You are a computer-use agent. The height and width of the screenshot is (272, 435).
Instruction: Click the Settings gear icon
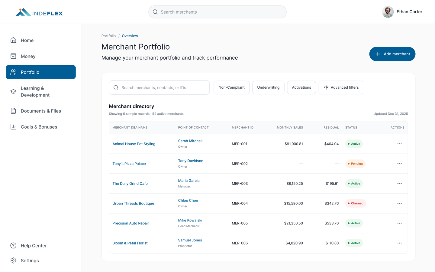(x=13, y=261)
